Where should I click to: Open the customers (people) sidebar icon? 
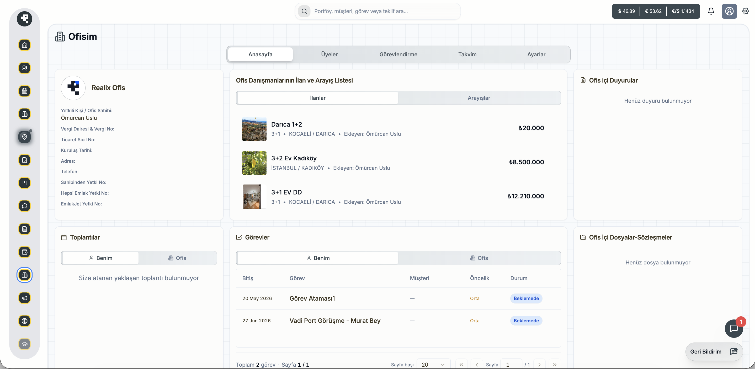click(25, 68)
